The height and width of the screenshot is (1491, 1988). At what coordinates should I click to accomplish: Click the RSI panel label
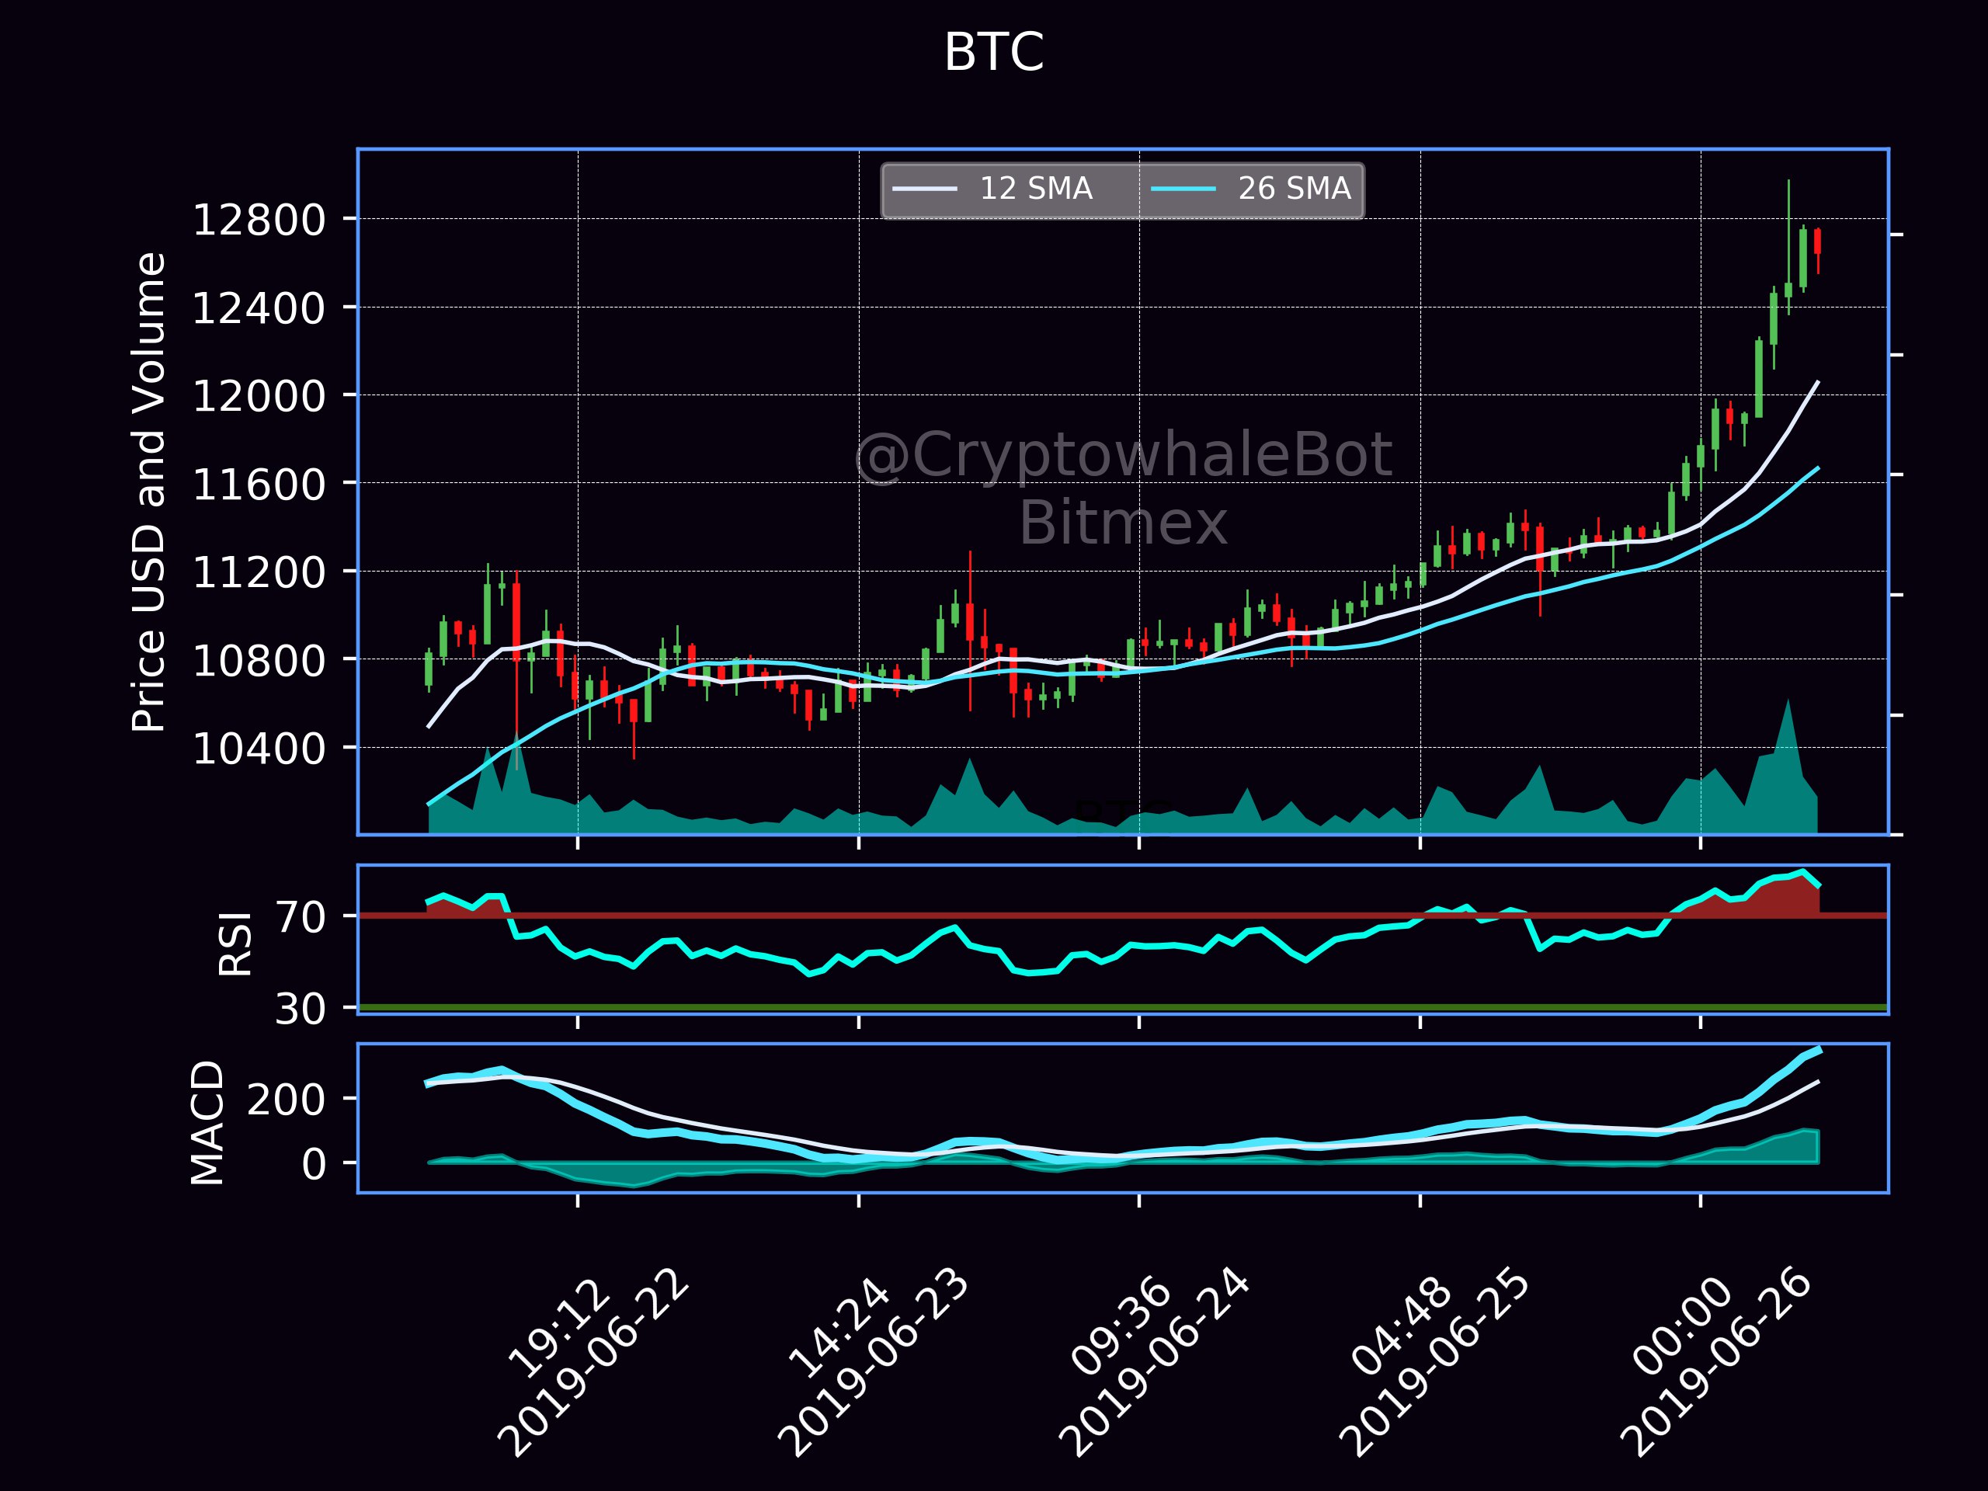click(x=235, y=943)
